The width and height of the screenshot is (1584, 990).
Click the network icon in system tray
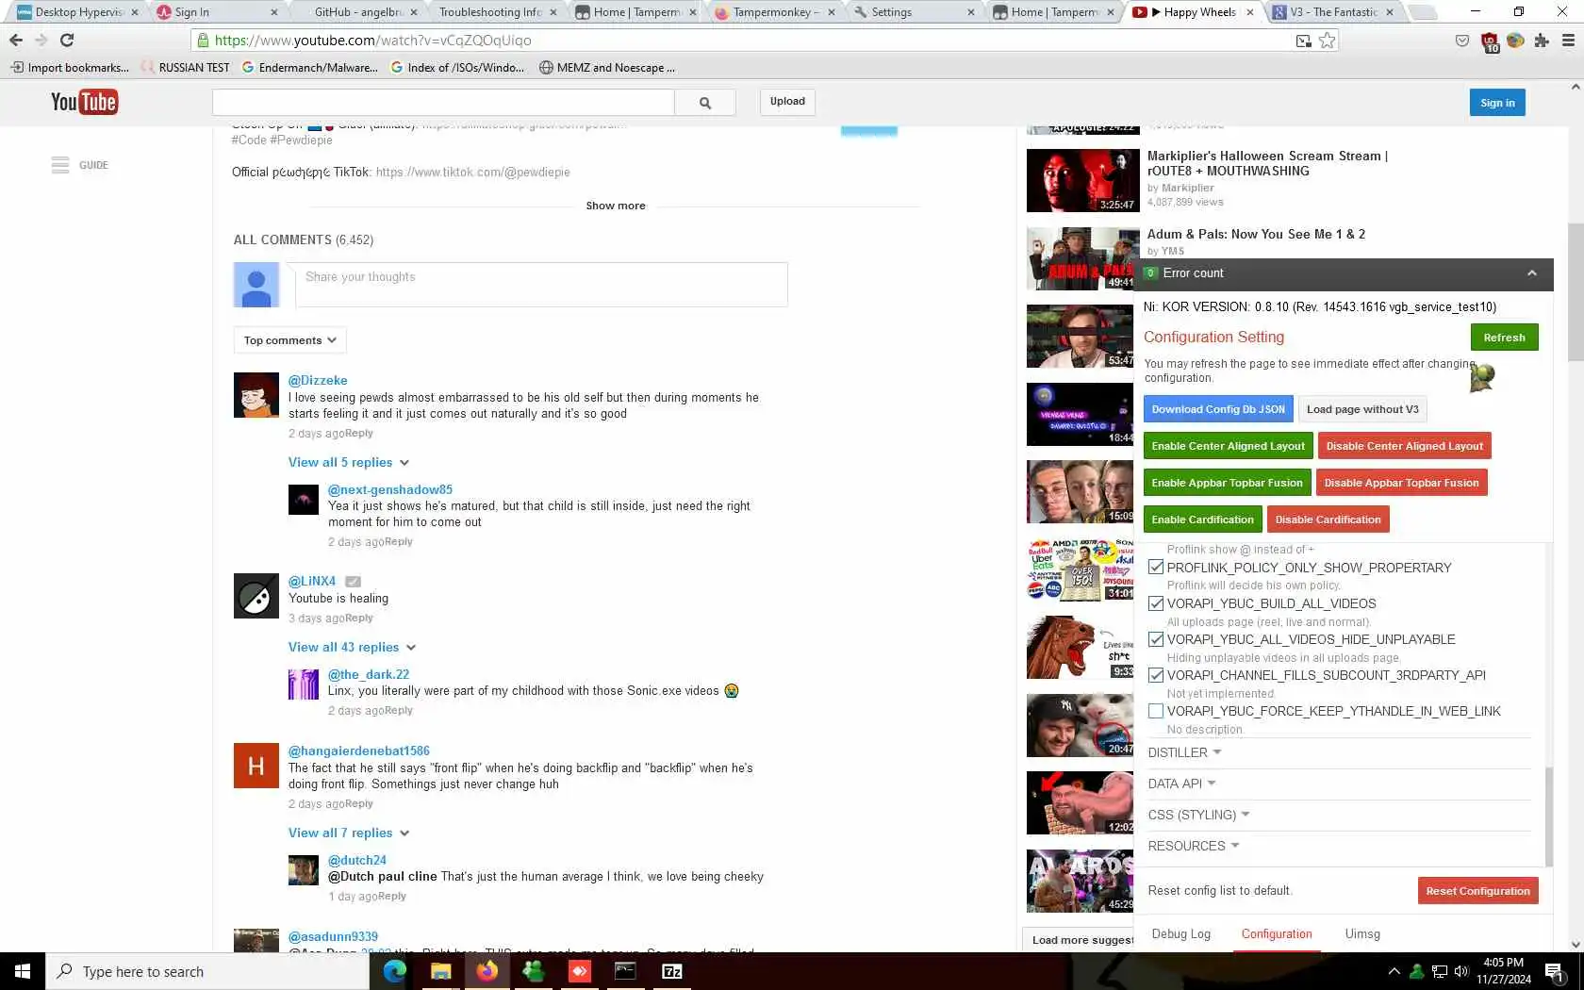point(1440,971)
